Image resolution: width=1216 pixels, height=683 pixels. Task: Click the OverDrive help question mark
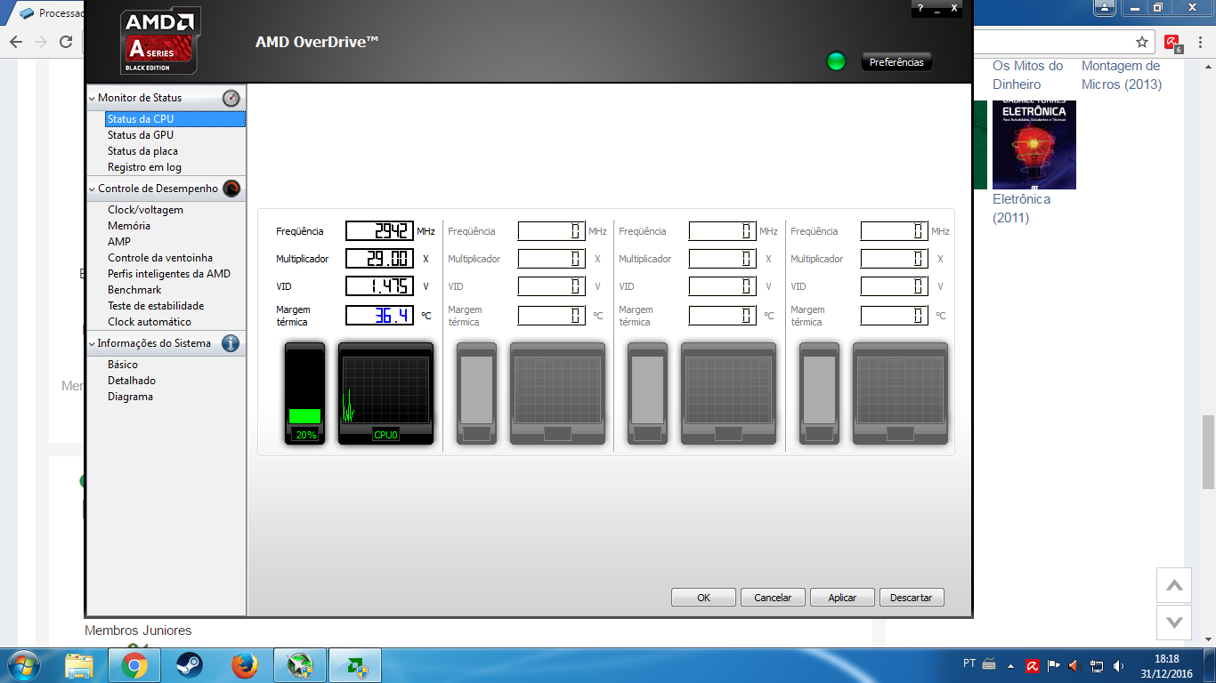tap(920, 8)
